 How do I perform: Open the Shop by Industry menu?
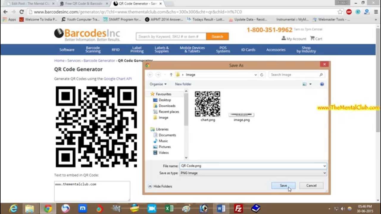click(x=306, y=50)
